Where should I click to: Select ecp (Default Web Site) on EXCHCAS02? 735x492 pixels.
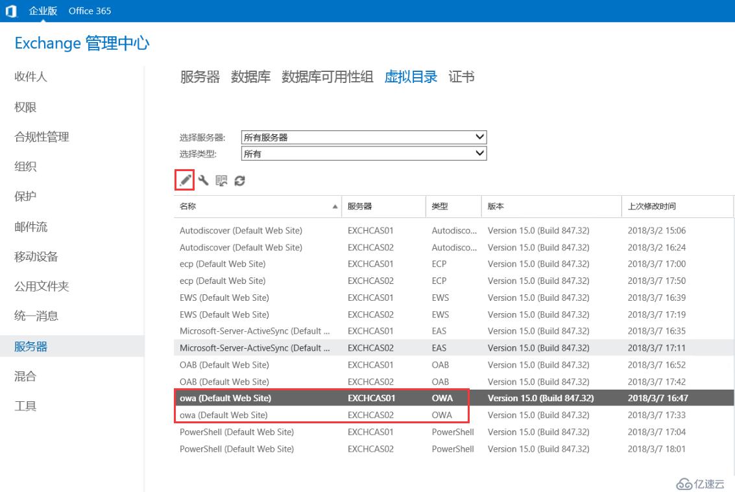point(453,281)
